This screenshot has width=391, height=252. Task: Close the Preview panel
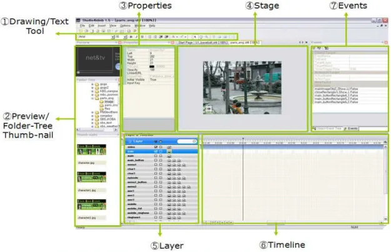click(x=119, y=43)
